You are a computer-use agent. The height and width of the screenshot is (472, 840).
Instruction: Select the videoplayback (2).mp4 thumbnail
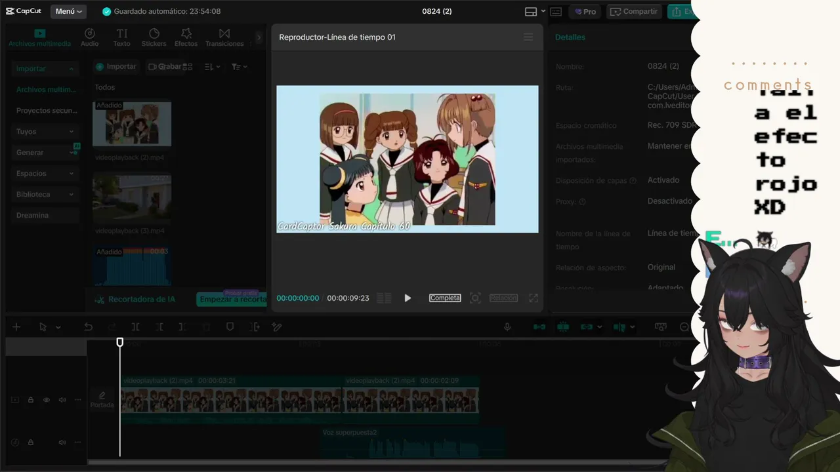click(x=132, y=124)
